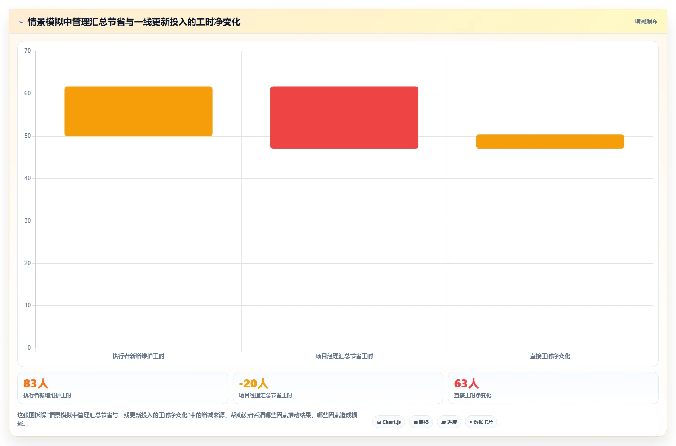Select the 进度 tag chip
The height and width of the screenshot is (446, 676).
[449, 422]
